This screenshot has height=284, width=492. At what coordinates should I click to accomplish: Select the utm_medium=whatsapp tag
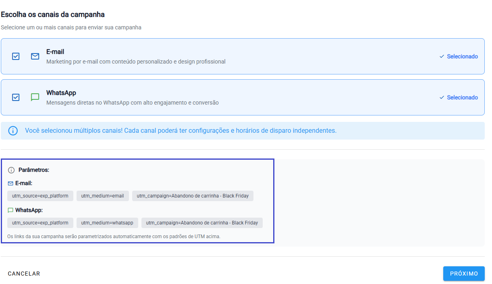click(x=107, y=223)
